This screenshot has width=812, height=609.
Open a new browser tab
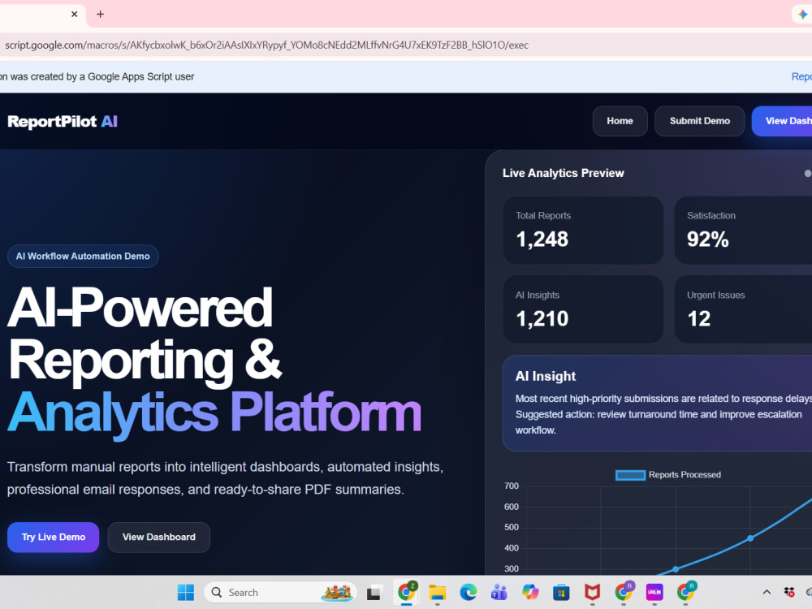pyautogui.click(x=101, y=14)
